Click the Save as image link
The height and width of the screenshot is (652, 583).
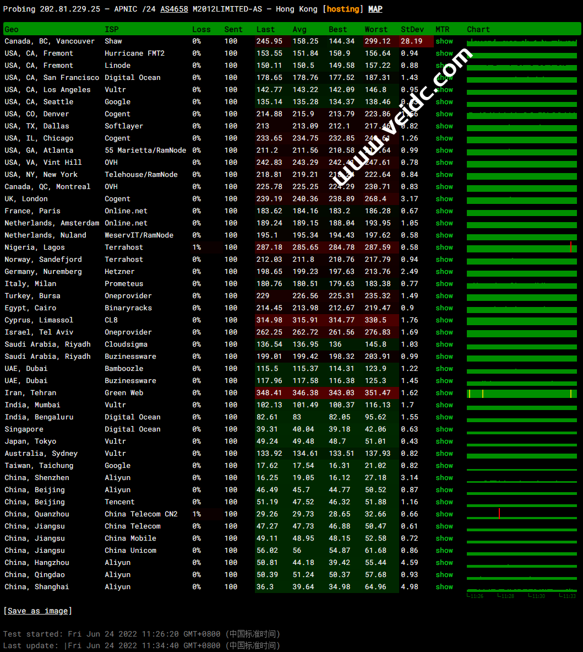37,611
